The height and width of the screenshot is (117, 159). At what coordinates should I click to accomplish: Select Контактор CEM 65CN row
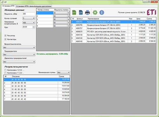coord(114,41)
